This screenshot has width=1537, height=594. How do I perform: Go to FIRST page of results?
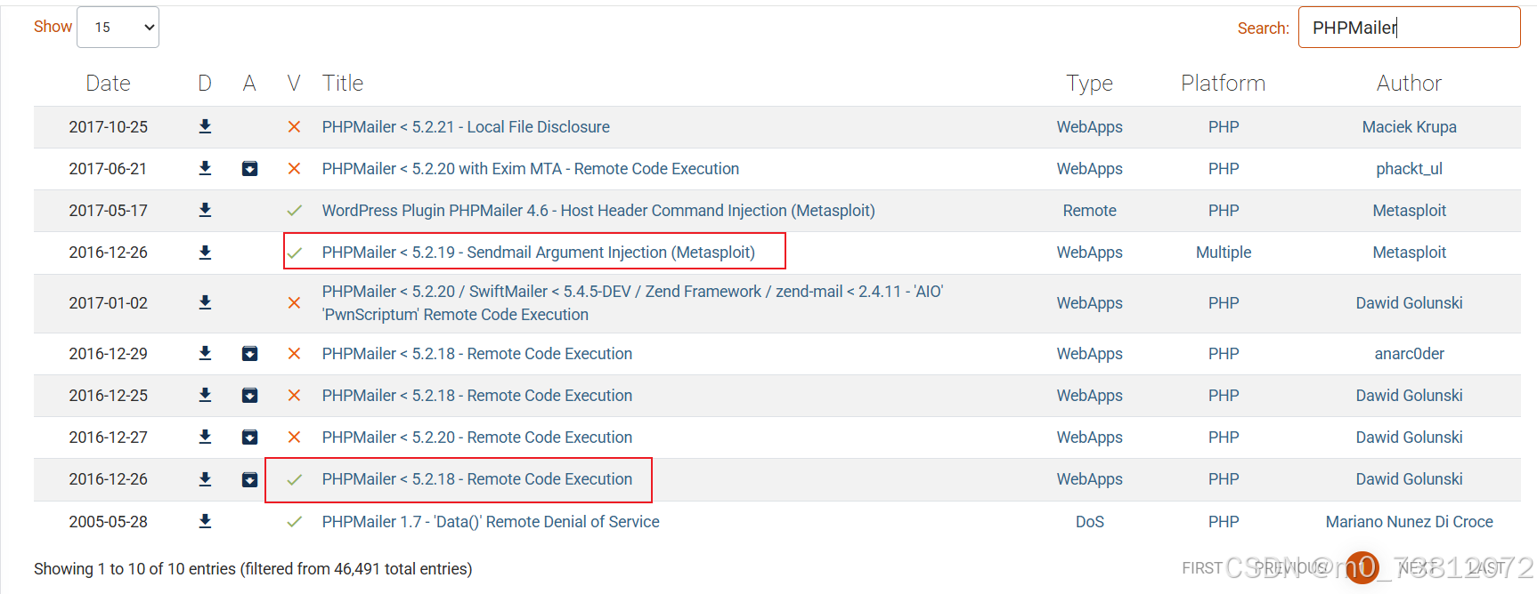pyautogui.click(x=1202, y=567)
